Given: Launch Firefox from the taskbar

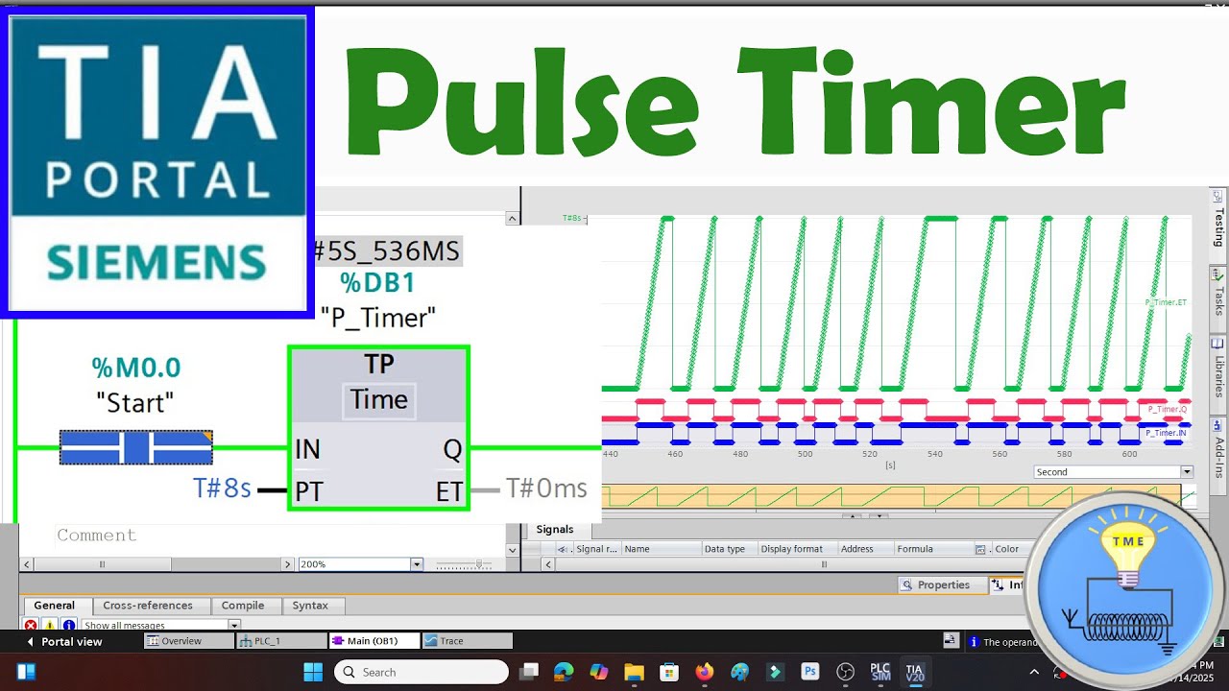Looking at the screenshot, I should tap(705, 672).
